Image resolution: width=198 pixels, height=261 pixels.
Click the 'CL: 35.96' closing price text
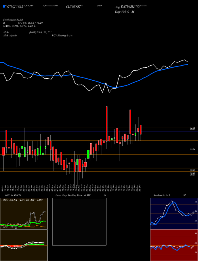(73, 8)
